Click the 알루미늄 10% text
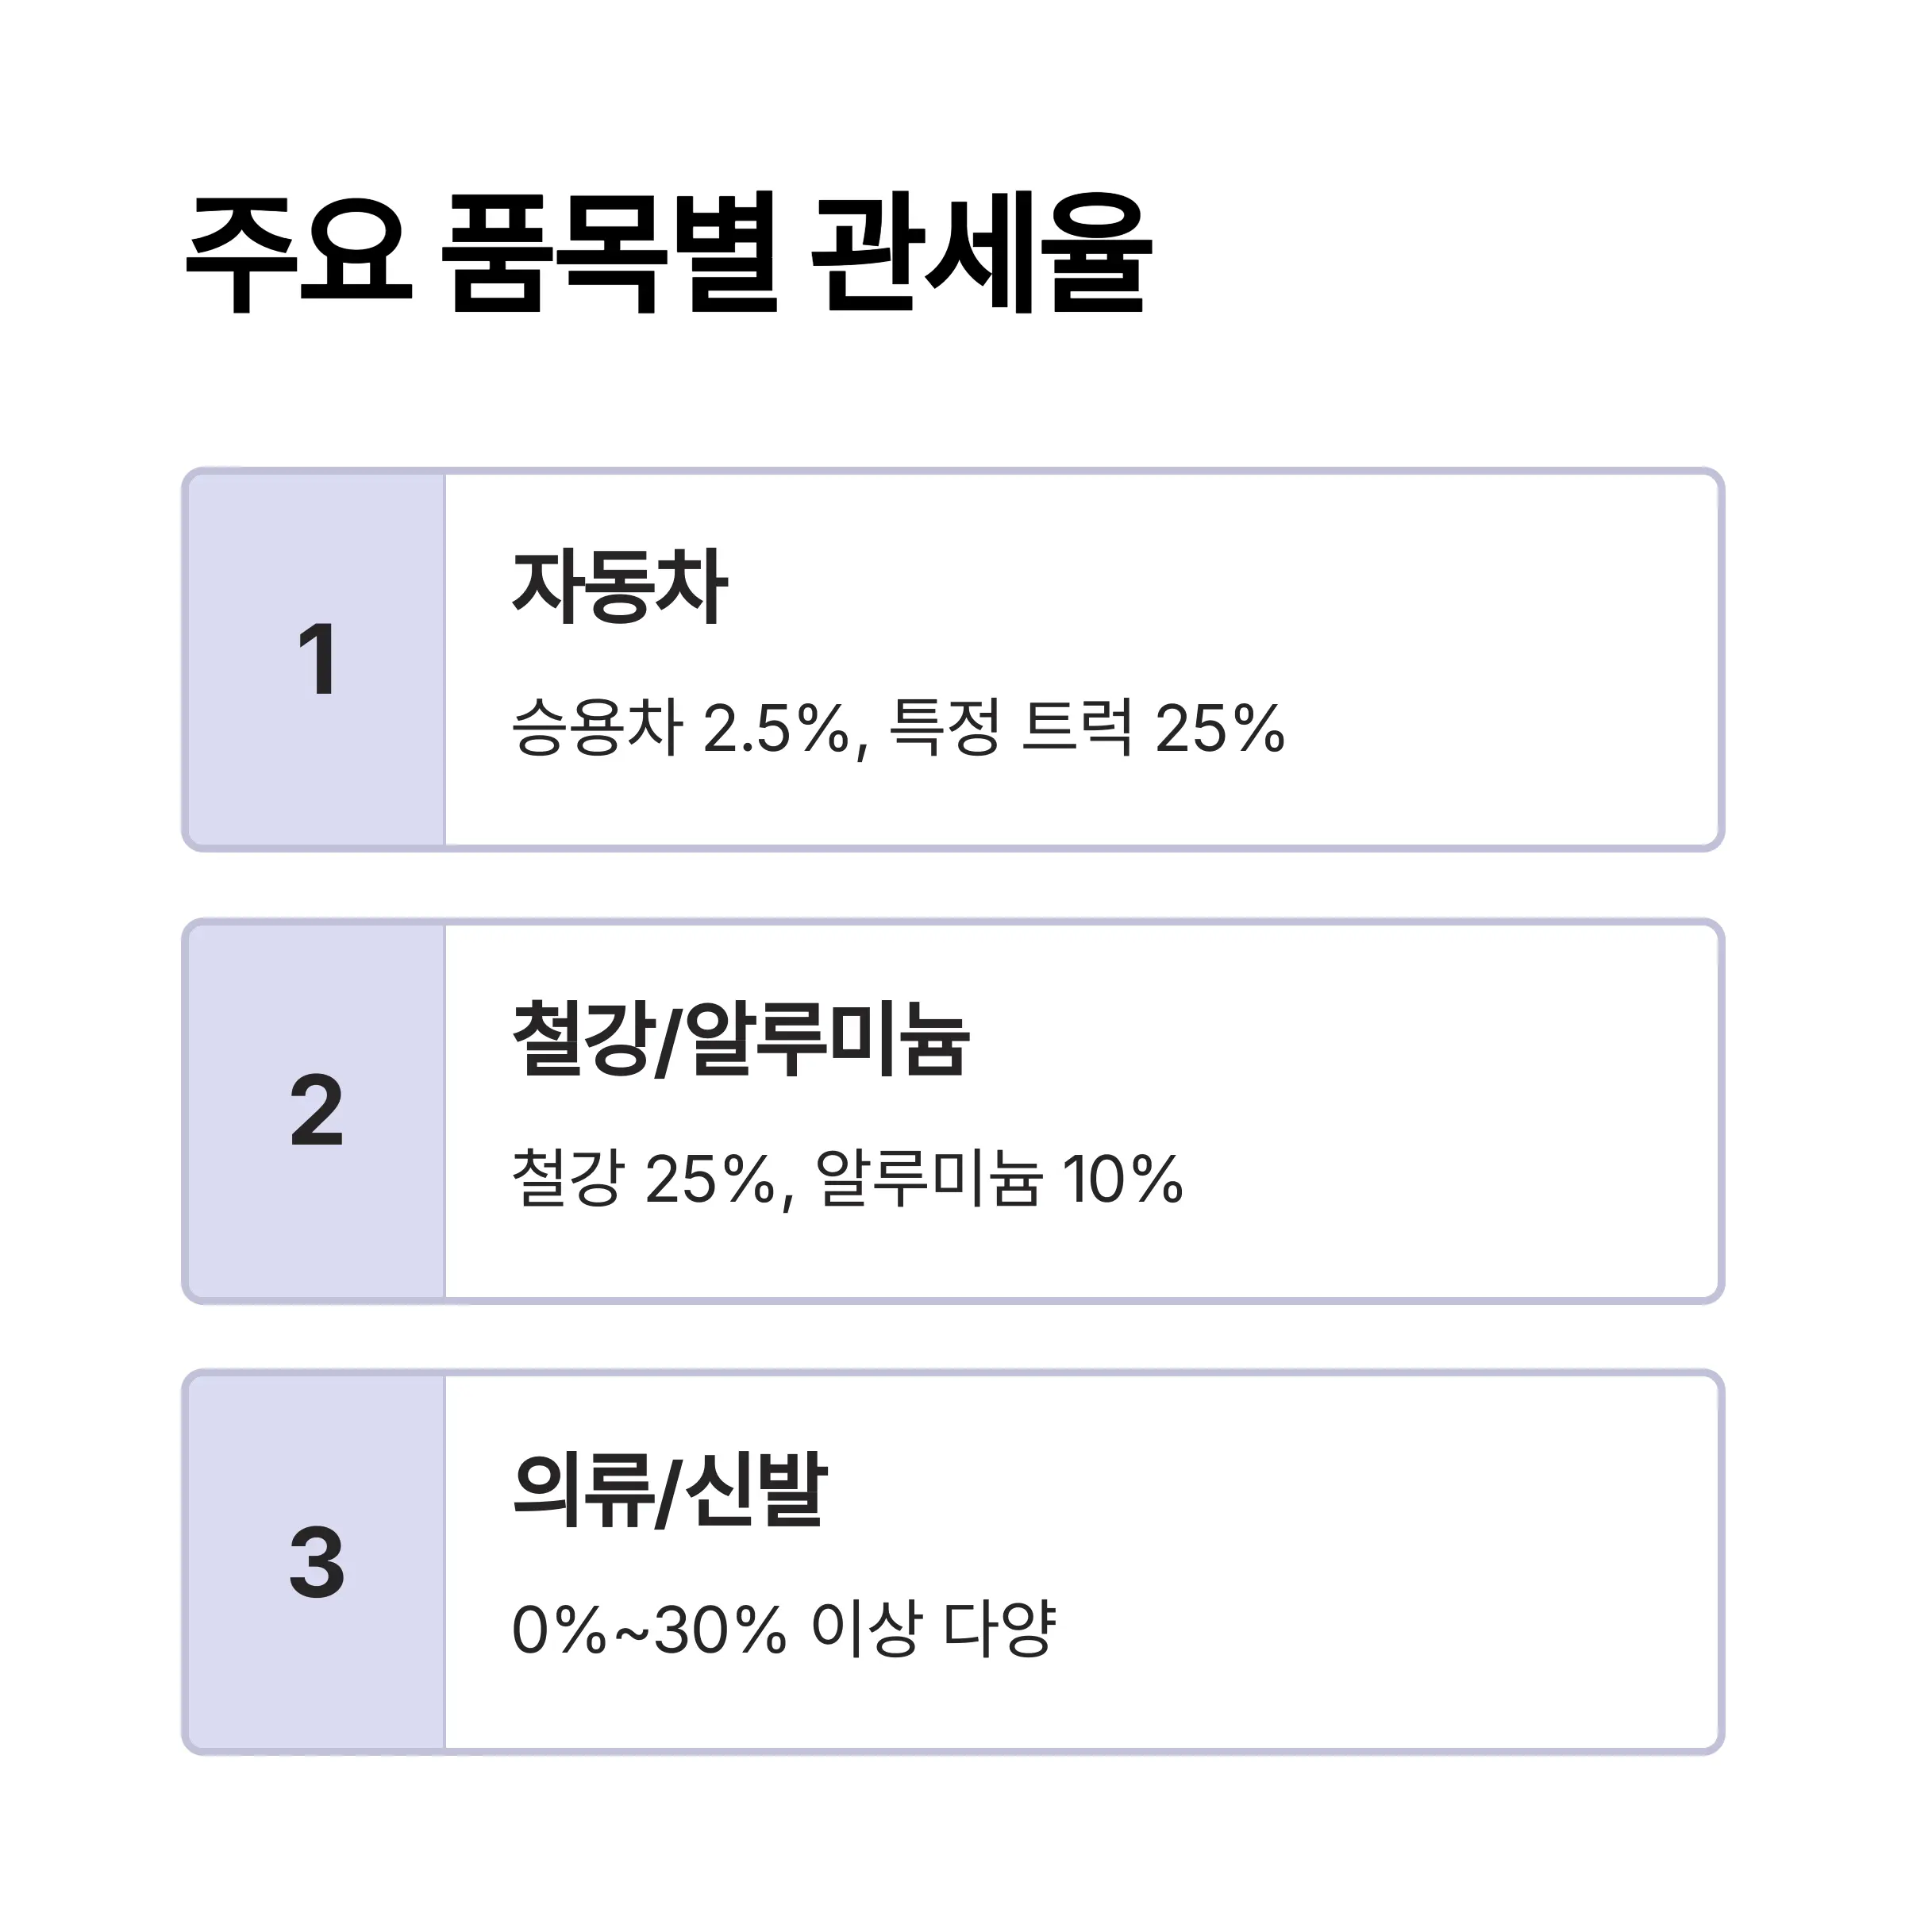 (x=999, y=1178)
